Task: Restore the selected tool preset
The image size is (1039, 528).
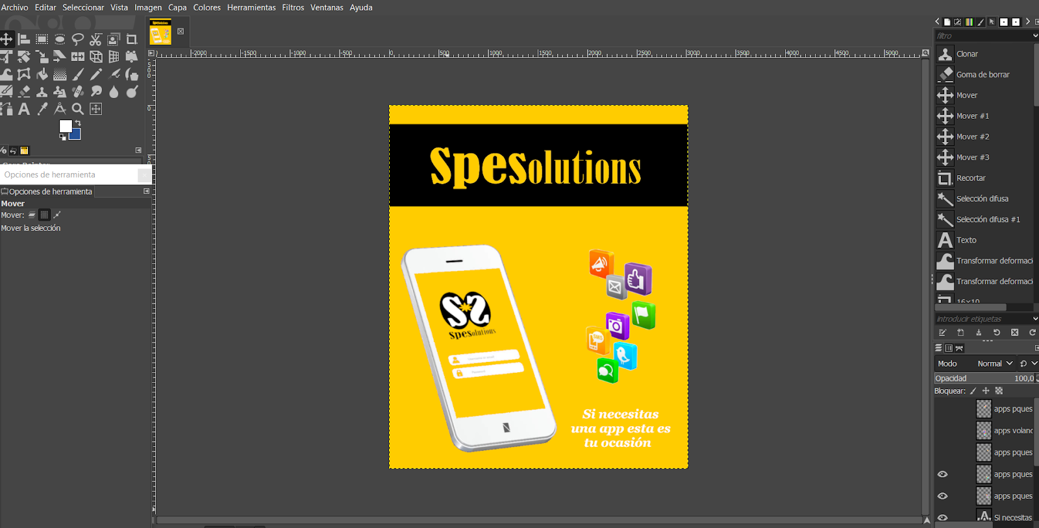Action: coord(997,332)
